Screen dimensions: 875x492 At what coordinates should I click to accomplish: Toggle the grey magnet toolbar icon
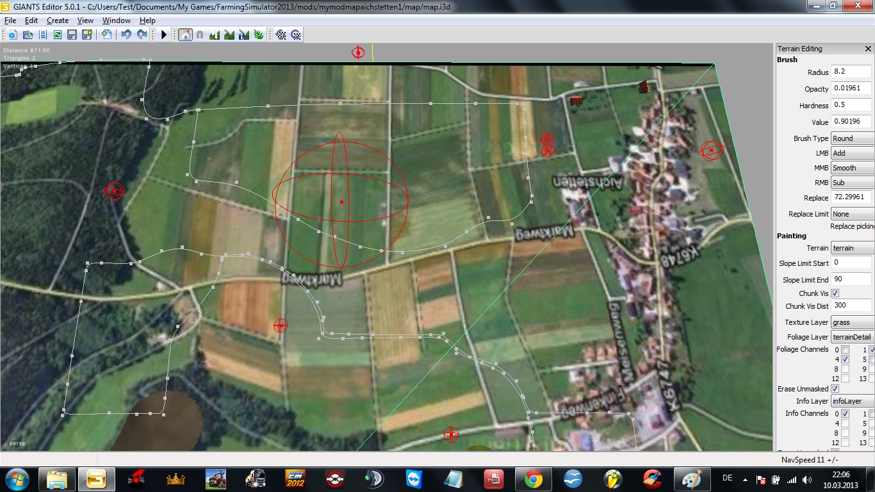200,35
